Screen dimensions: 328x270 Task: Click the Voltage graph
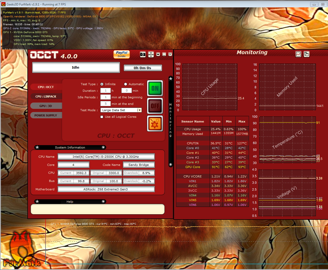point(287,193)
